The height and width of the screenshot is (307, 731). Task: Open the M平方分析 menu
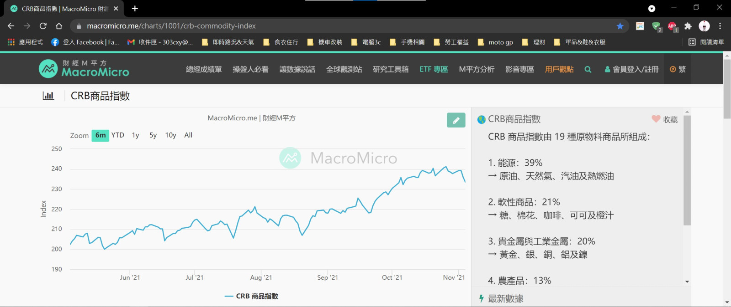click(477, 69)
